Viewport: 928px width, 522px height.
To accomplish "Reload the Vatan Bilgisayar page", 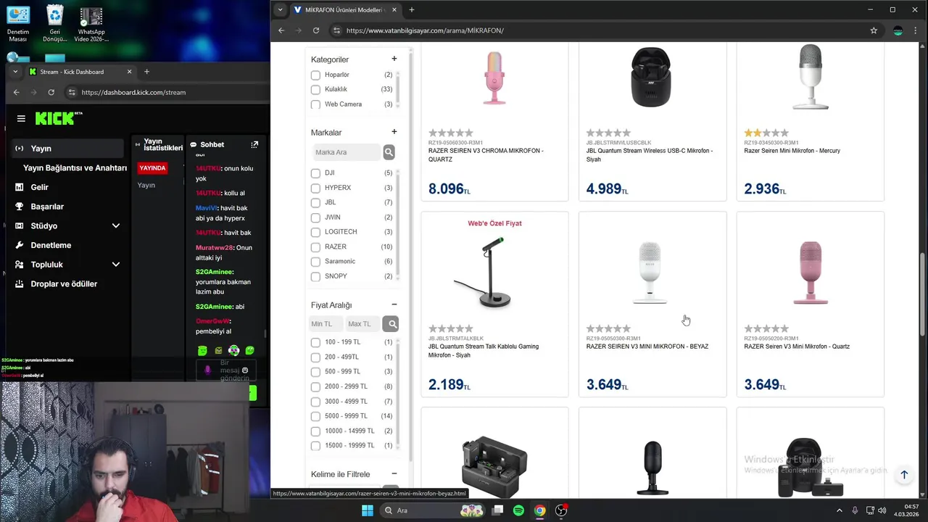I will coord(316,30).
